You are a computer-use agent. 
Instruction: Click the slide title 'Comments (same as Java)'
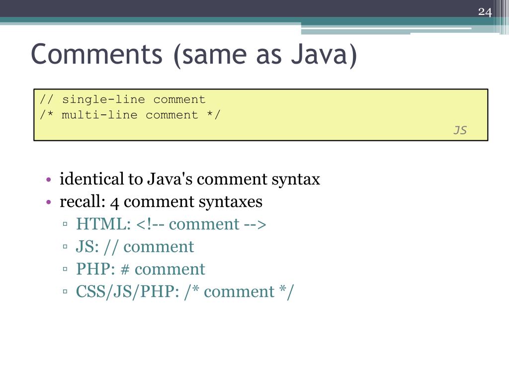194,55
